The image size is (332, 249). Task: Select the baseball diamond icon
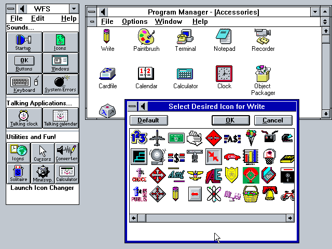[x=251, y=175]
